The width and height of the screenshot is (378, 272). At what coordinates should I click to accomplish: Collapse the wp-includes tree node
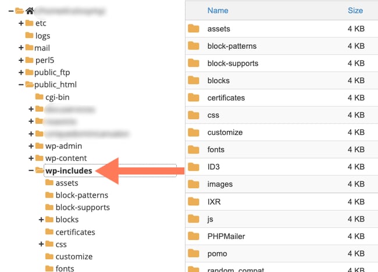(x=31, y=171)
